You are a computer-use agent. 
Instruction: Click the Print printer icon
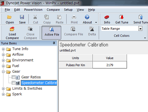74,17
